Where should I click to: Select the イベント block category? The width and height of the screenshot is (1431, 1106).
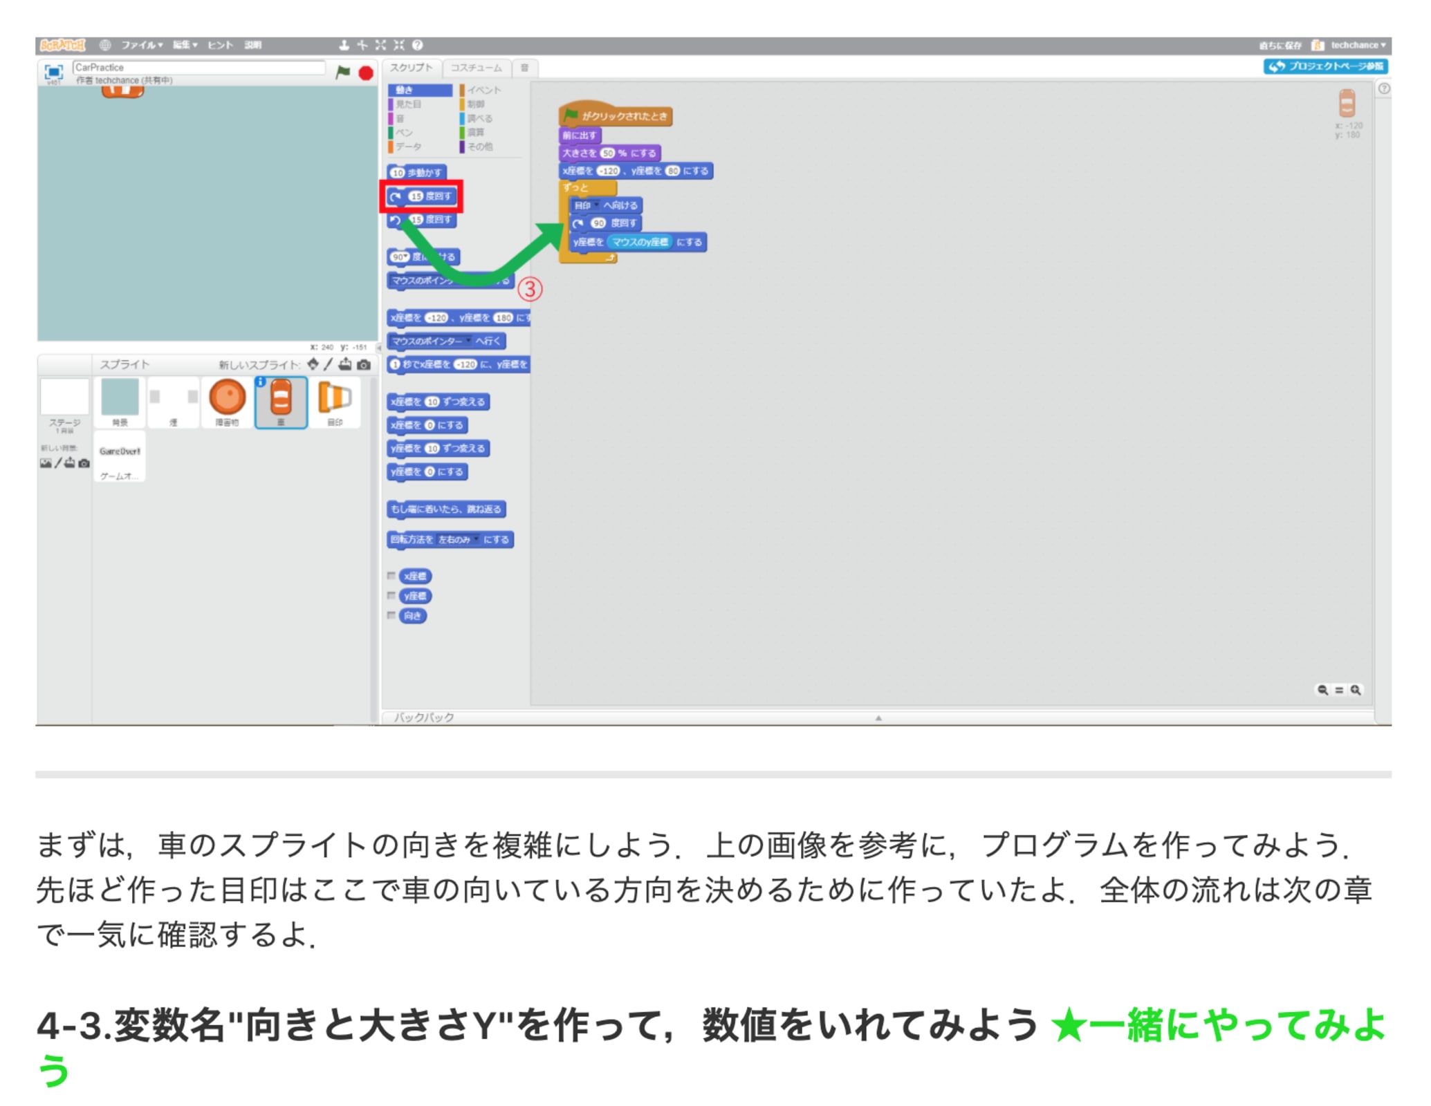(483, 90)
